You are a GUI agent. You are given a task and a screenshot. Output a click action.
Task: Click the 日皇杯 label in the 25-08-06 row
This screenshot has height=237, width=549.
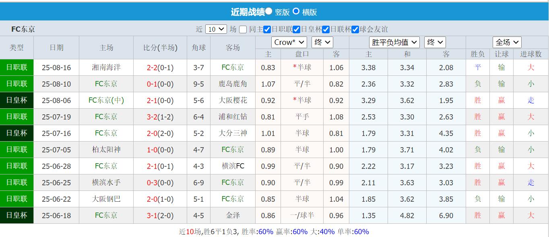click(x=17, y=100)
